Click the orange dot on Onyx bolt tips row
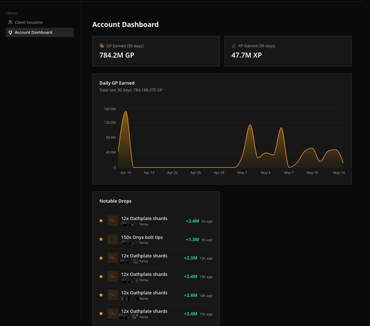This screenshot has width=370, height=326. [x=101, y=239]
